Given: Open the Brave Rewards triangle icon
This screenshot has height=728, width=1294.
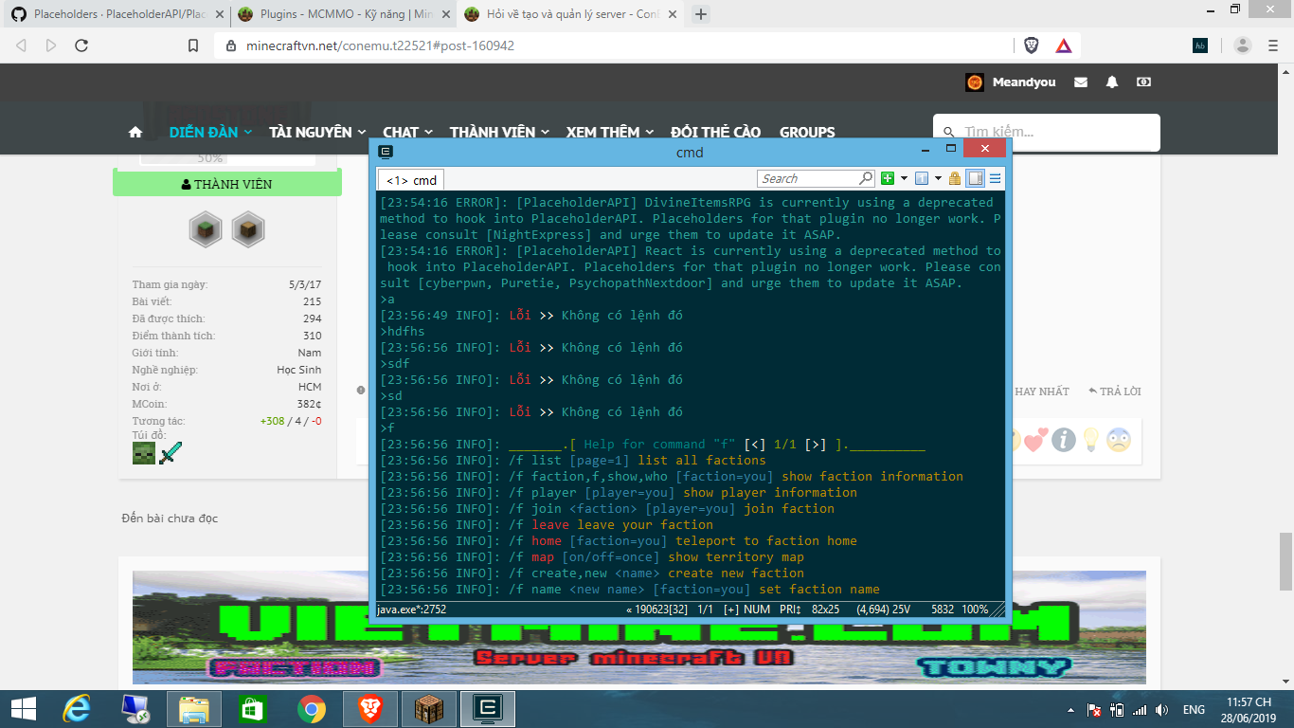Looking at the screenshot, I should point(1063,45).
